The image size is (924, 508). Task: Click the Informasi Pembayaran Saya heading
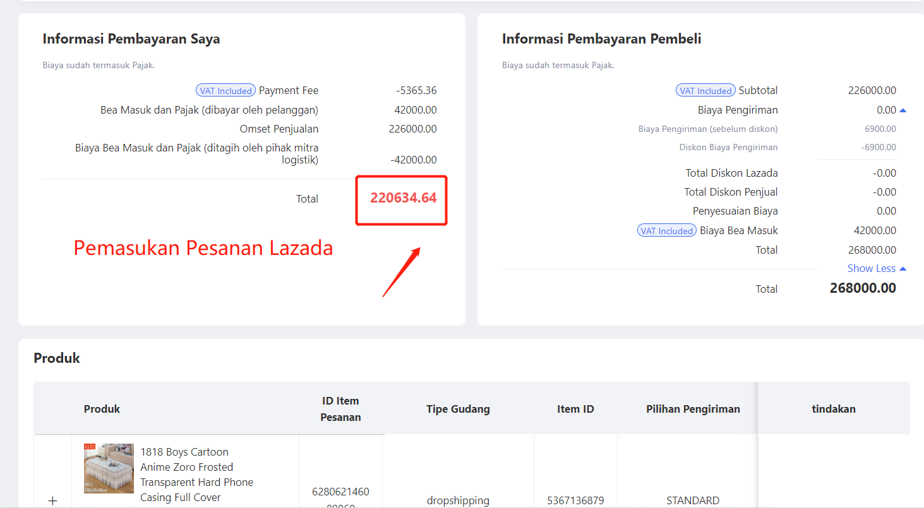point(131,39)
